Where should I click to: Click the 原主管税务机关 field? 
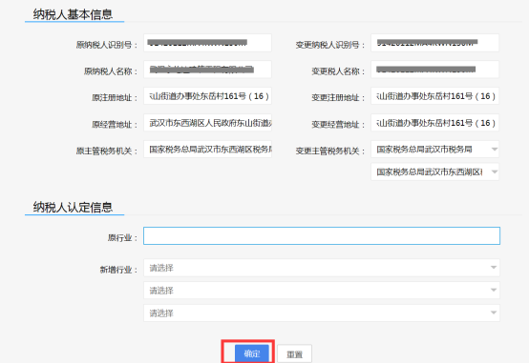[x=207, y=150]
